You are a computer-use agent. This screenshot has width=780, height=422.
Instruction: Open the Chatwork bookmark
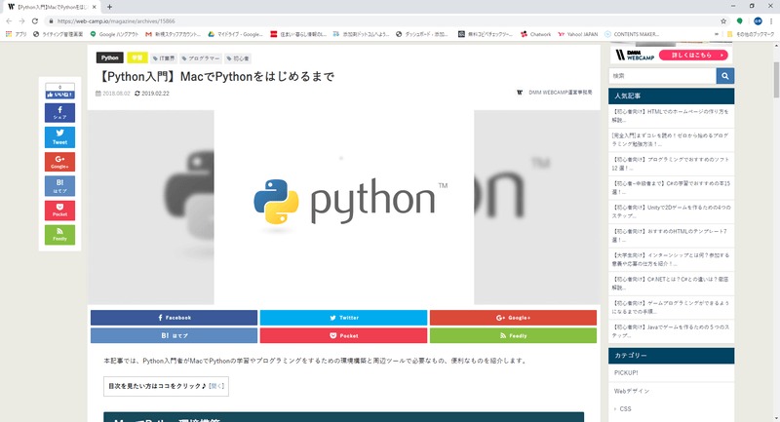pos(535,34)
